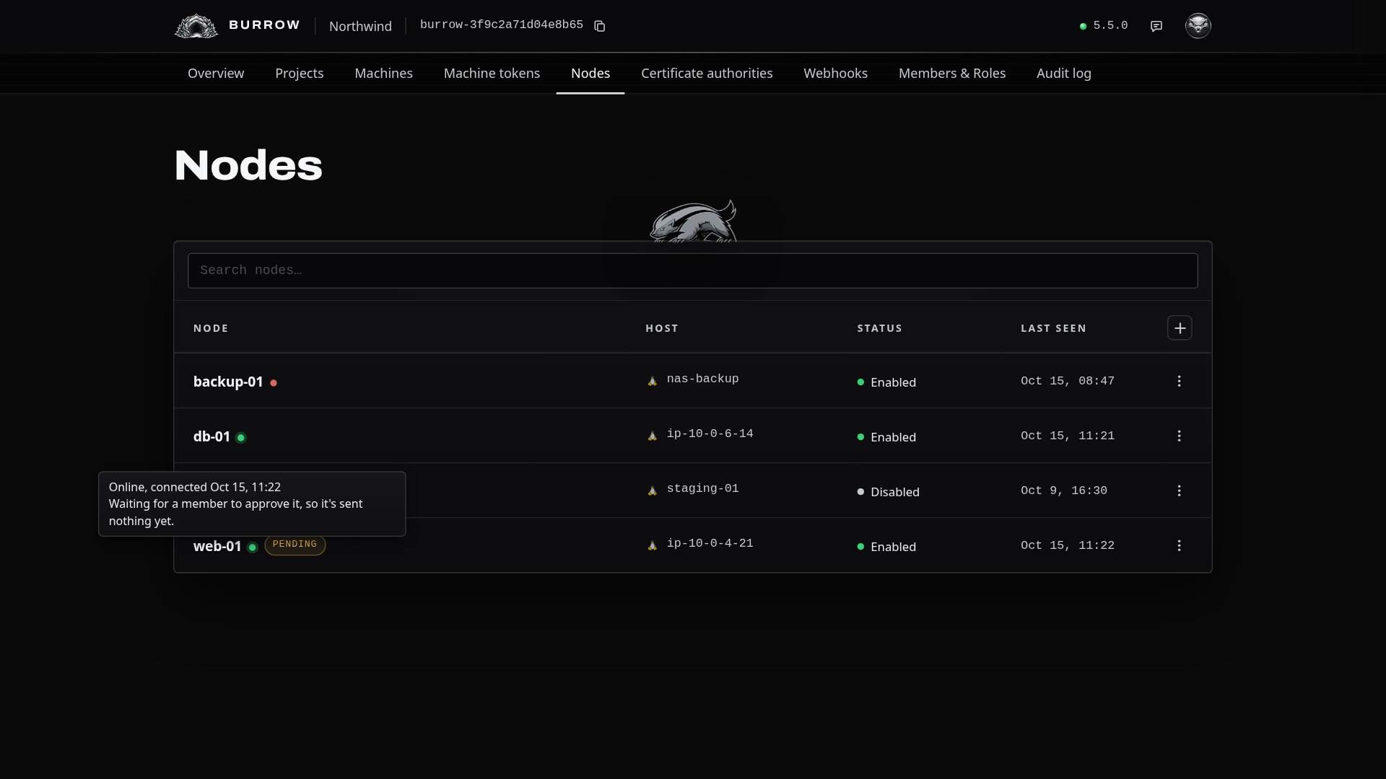Open the Projects tab
1386x779 pixels.
[x=300, y=74]
